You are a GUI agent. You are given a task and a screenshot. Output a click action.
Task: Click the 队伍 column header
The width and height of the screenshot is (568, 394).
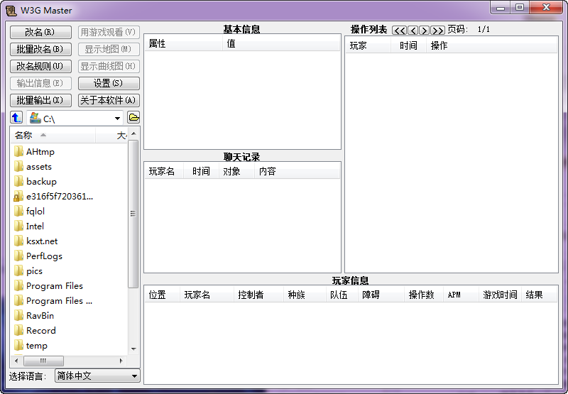(342, 295)
